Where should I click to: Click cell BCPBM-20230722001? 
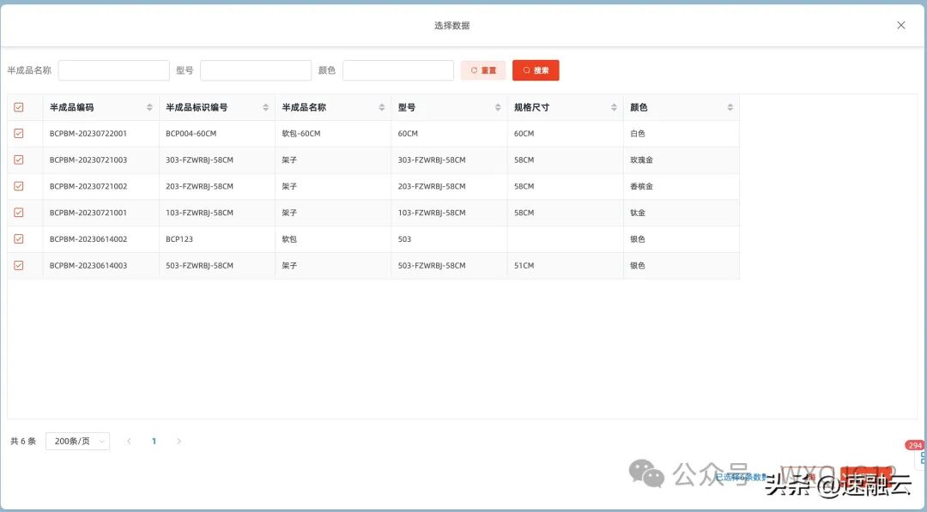click(88, 134)
